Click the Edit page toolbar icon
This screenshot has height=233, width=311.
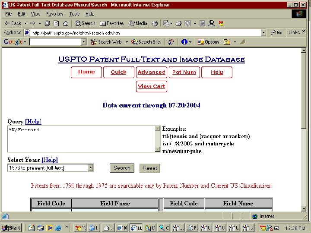187,23
